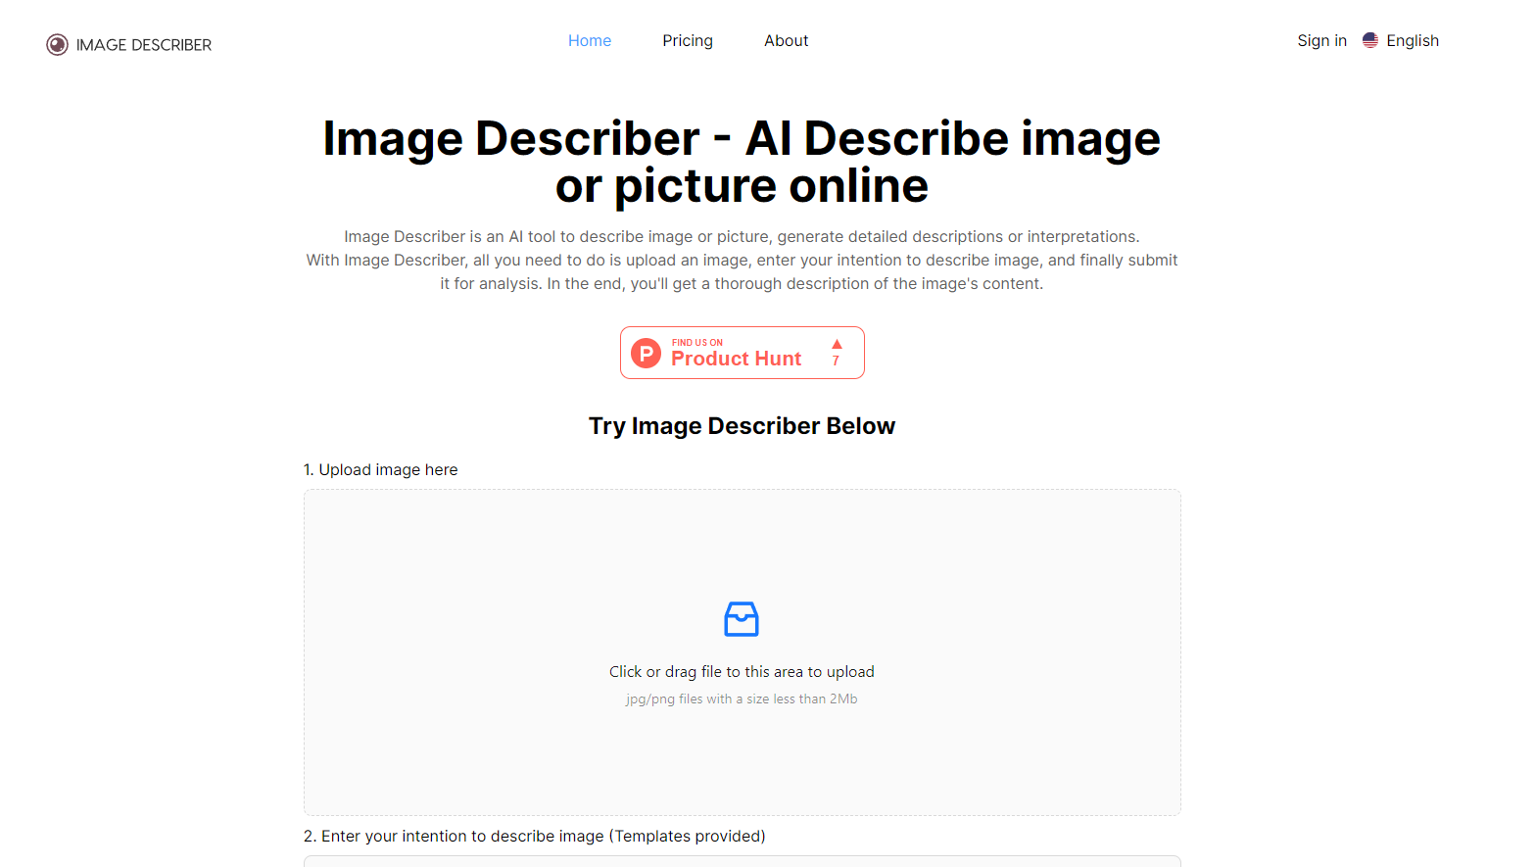Viewport: 1534px width, 867px height.
Task: Click the 'Try Image Describer Below' heading
Action: coord(742,426)
